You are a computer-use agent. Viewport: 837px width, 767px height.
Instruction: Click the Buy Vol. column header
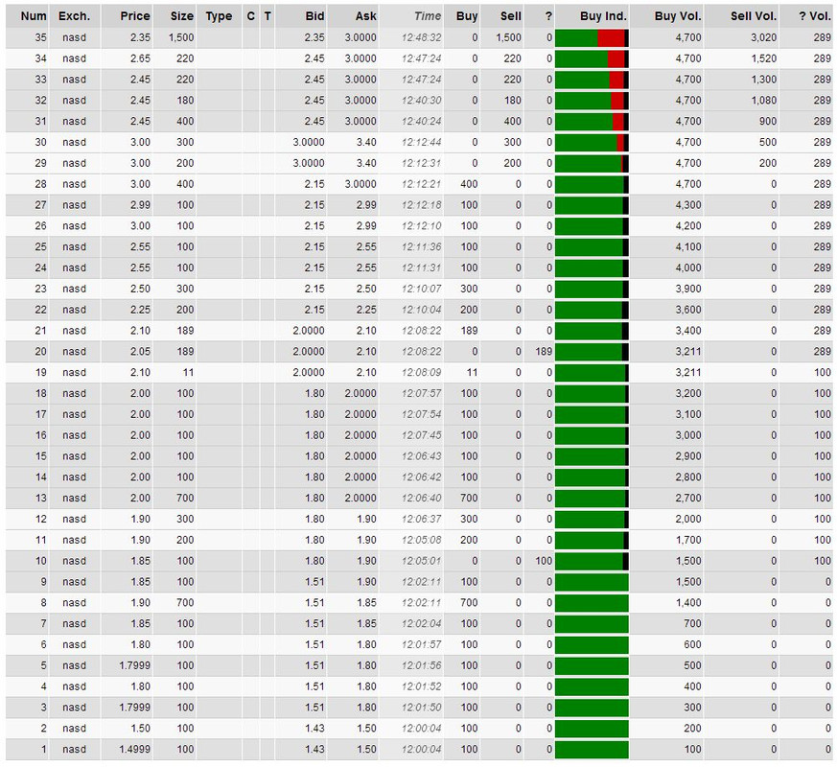(x=678, y=16)
